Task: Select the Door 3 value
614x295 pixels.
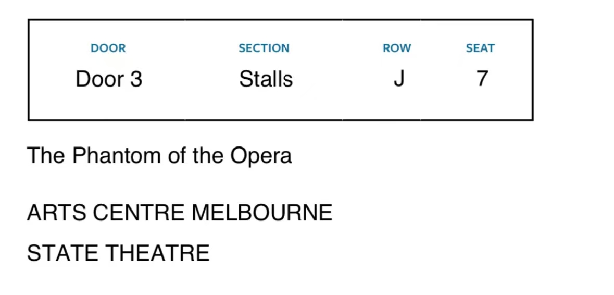Action: (109, 79)
